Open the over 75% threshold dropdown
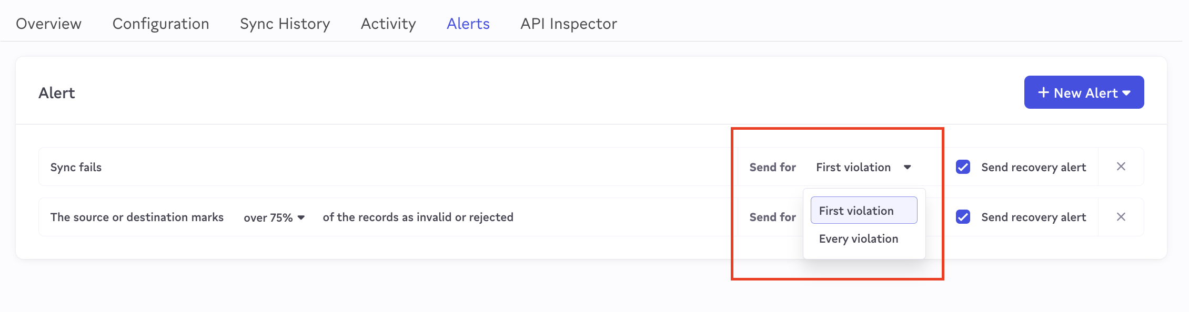The width and height of the screenshot is (1189, 312). [274, 217]
